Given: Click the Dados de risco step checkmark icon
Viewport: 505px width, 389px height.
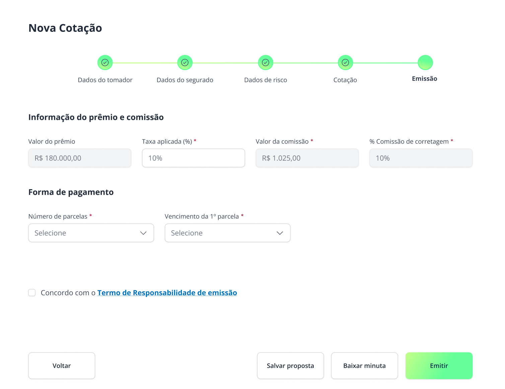Looking at the screenshot, I should pos(266,63).
